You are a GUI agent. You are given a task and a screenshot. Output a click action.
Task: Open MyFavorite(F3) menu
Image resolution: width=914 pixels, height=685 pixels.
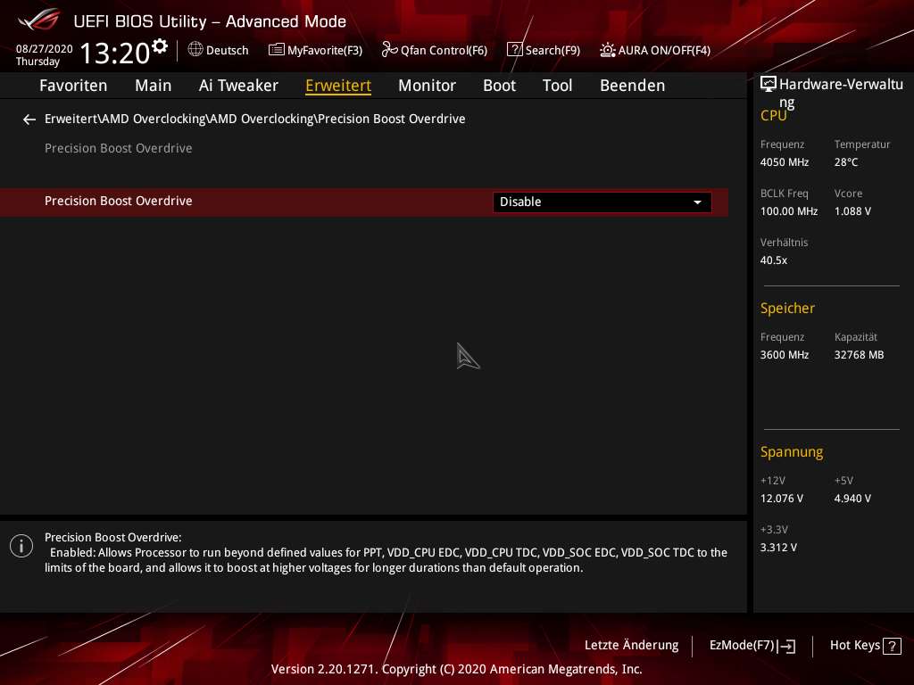315,50
